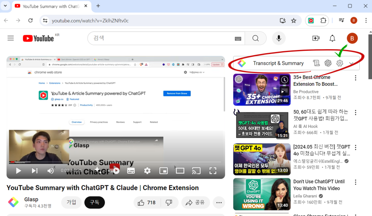The image size is (372, 216).
Task: Mute the video using speaker icon
Action: (50, 171)
